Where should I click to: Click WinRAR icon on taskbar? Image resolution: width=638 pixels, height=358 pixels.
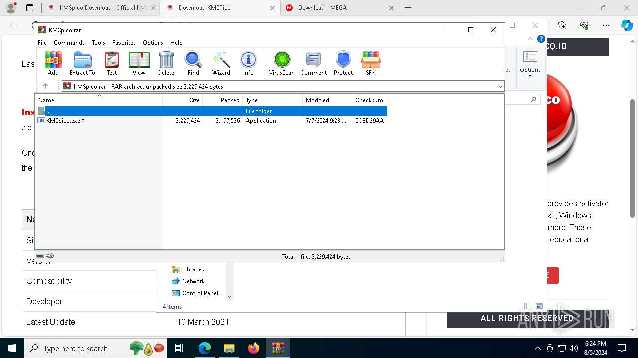point(278,348)
